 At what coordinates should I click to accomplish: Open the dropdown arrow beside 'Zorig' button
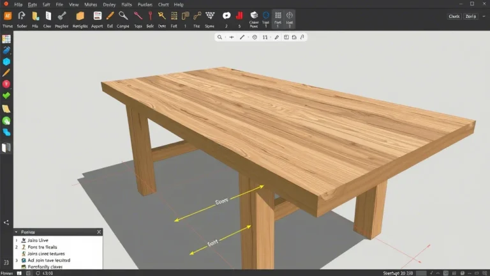coord(484,16)
